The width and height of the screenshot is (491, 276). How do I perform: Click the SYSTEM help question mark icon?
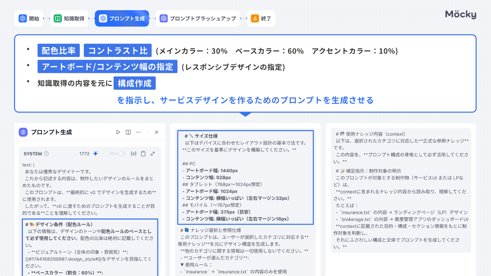click(x=46, y=154)
